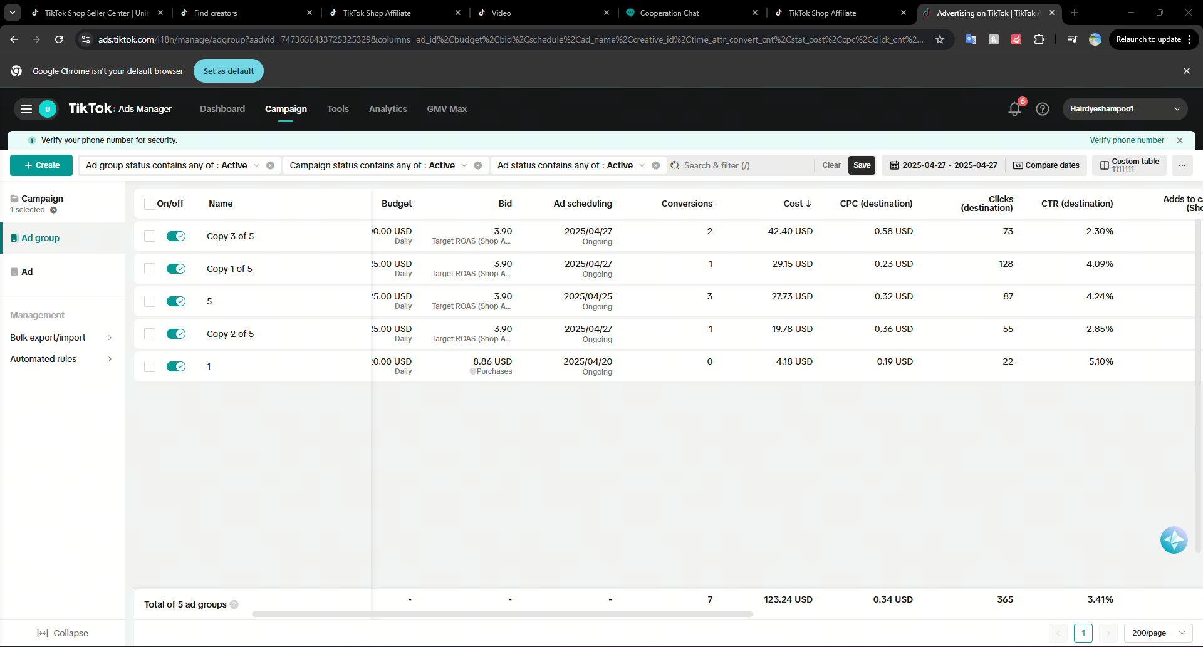Open the Analytics tab

coord(388,109)
